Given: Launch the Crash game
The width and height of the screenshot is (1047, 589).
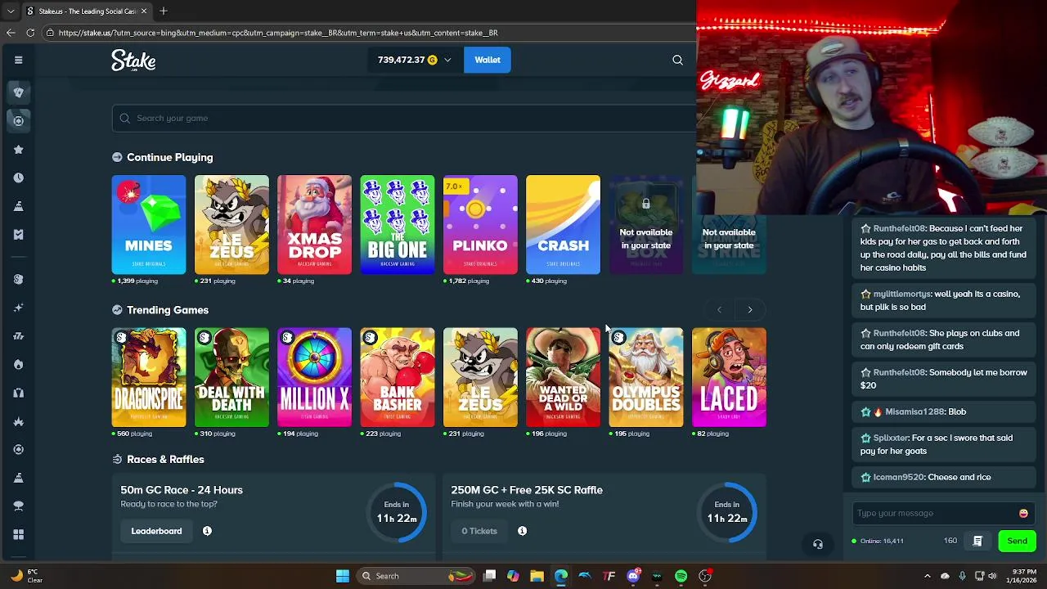Looking at the screenshot, I should pos(563,224).
